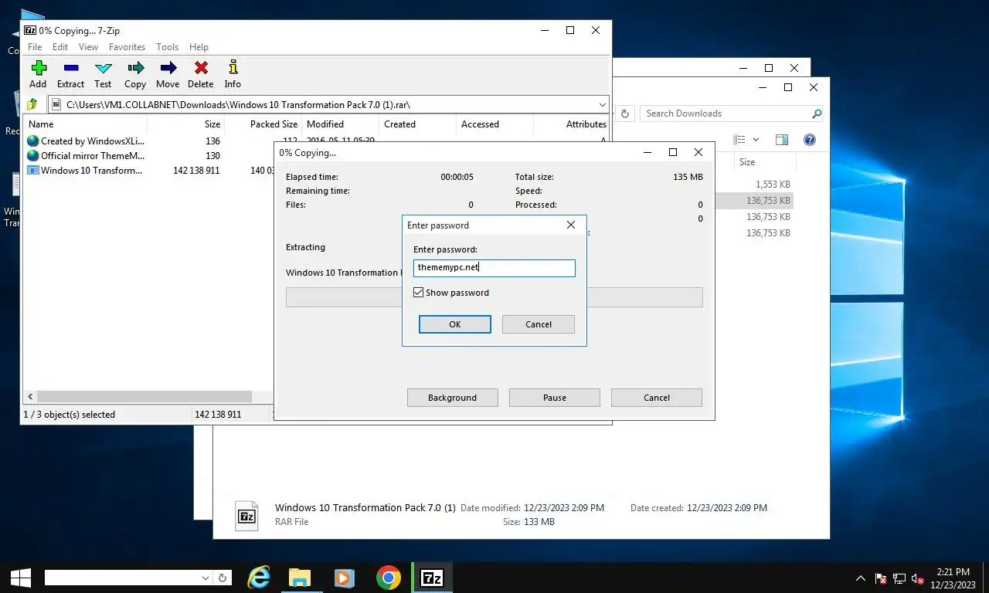Click the network tray icon
This screenshot has height=593, width=989.
pyautogui.click(x=899, y=578)
